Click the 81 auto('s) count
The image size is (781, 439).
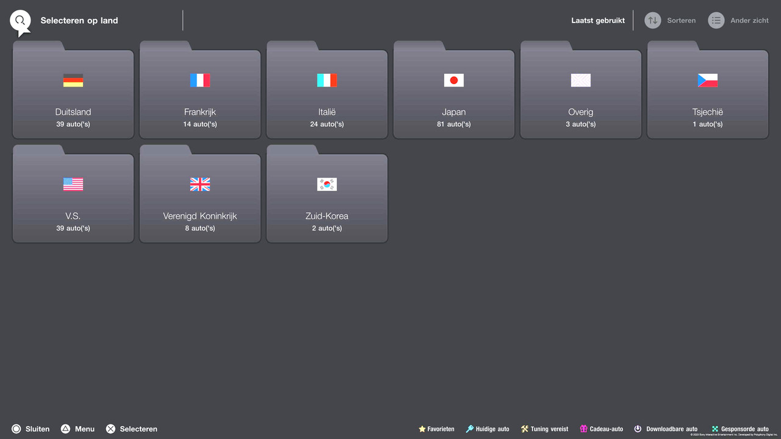[454, 124]
